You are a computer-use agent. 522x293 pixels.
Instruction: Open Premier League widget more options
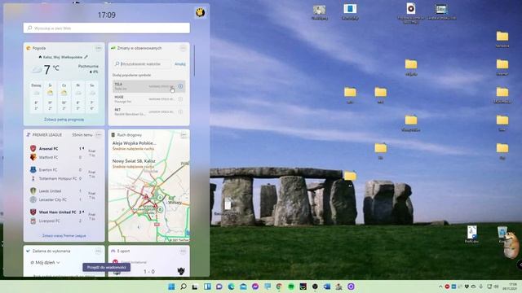pos(98,135)
